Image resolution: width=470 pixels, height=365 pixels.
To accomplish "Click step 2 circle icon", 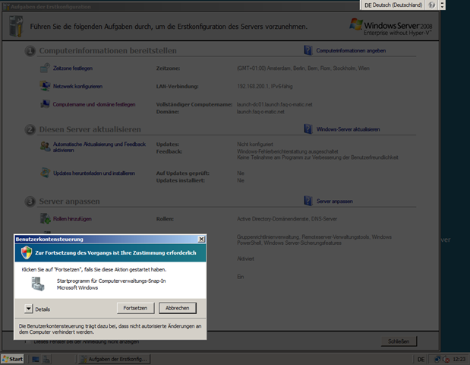I will pyautogui.click(x=30, y=130).
